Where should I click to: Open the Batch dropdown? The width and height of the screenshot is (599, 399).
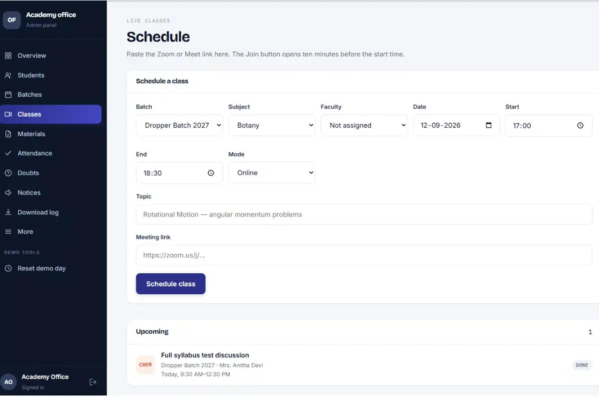pos(179,125)
